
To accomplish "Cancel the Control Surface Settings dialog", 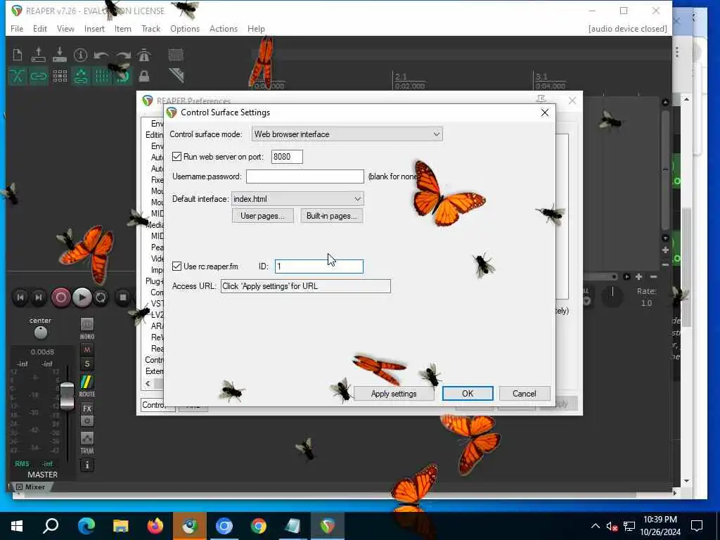I will [x=524, y=394].
